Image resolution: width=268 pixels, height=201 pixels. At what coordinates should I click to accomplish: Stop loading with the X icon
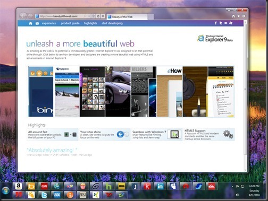tap(103, 16)
